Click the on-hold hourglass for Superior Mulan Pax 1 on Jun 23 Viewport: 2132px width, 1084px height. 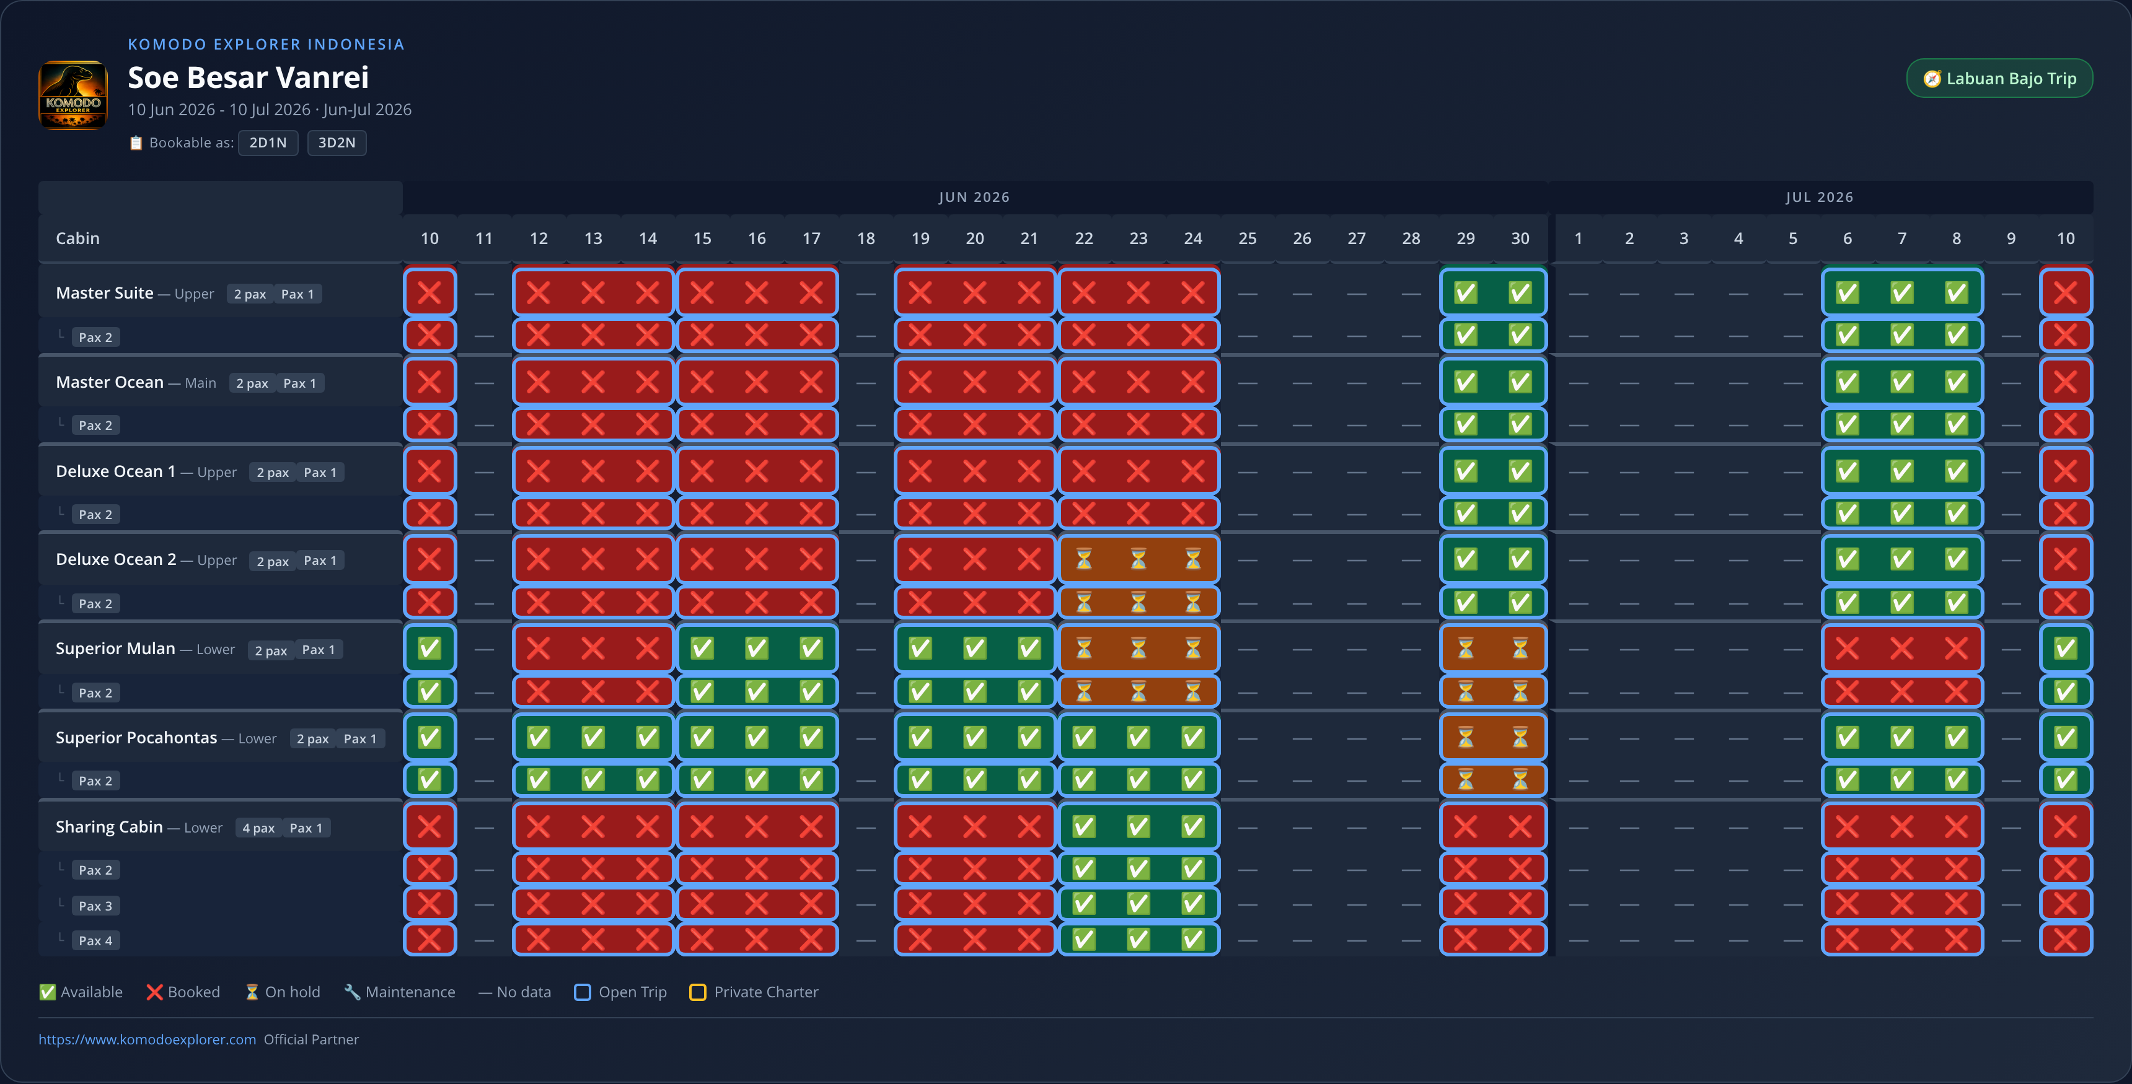coord(1138,649)
